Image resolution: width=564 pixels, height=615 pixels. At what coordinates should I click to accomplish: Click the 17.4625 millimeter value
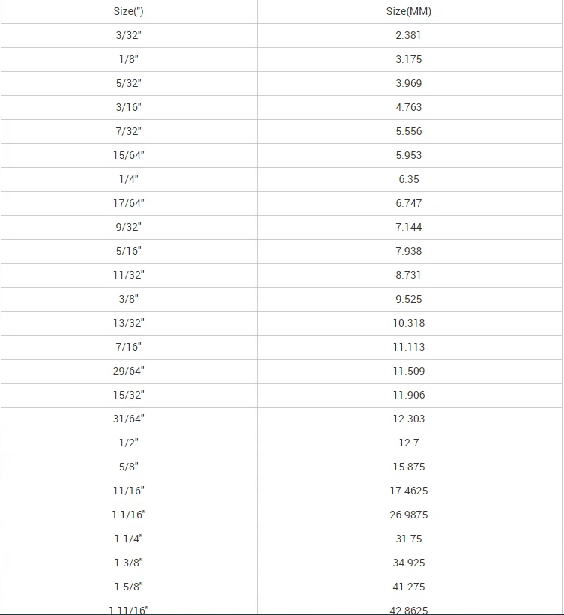409,491
